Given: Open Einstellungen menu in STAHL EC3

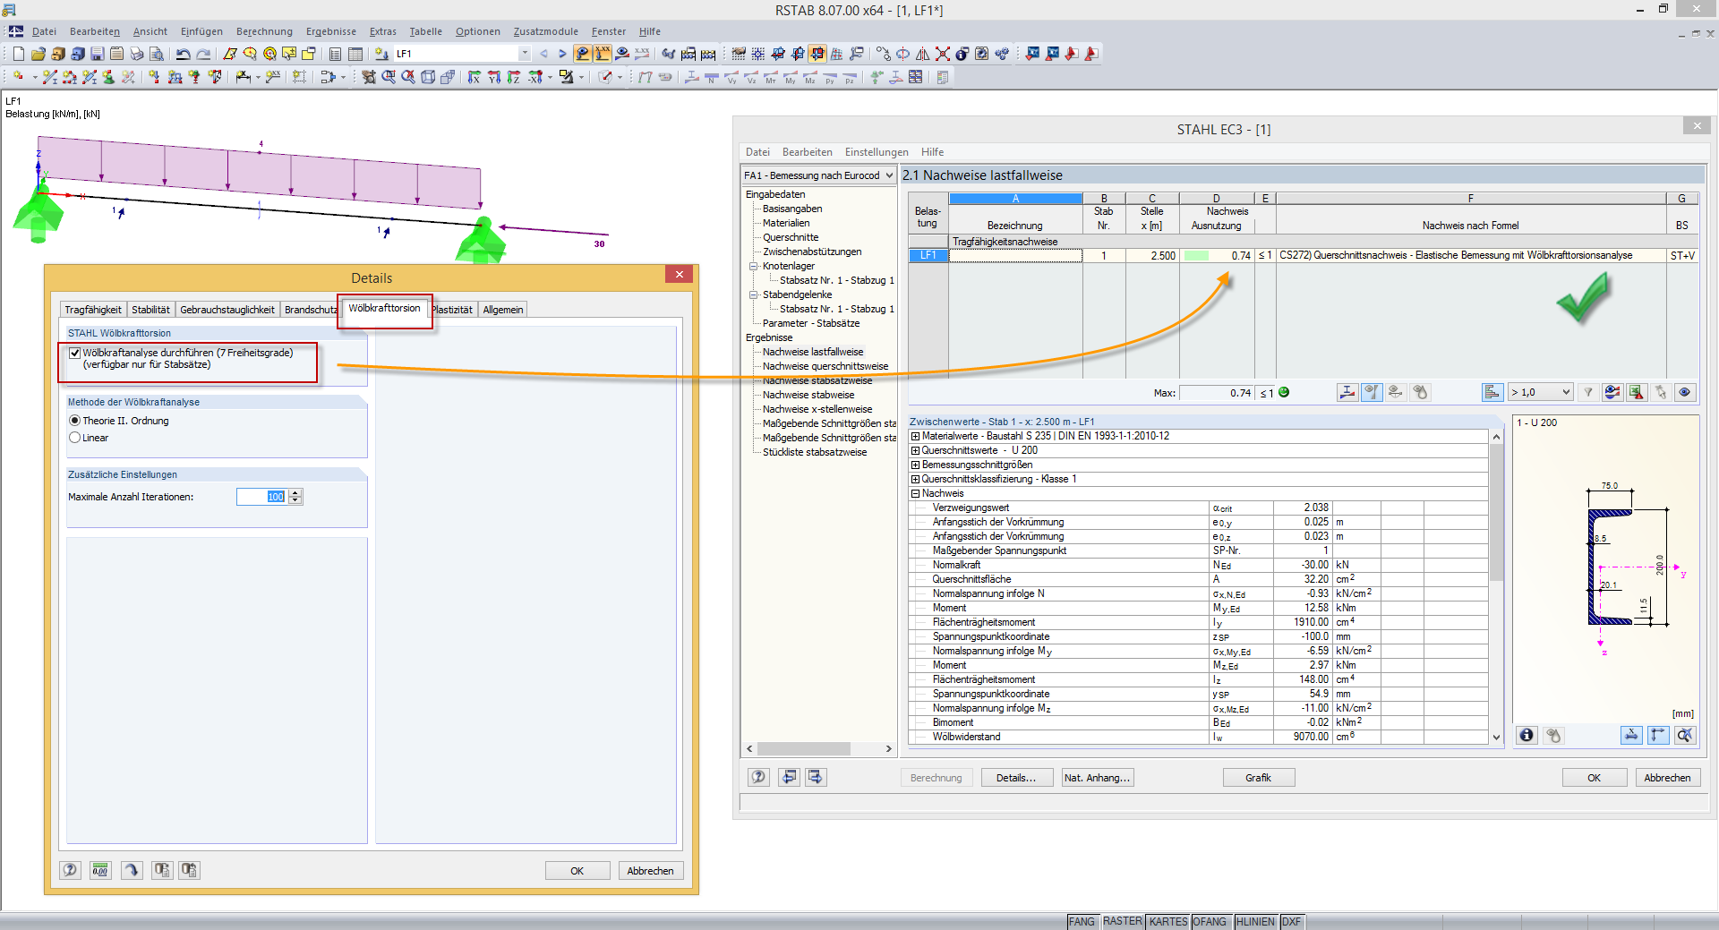Looking at the screenshot, I should pyautogui.click(x=877, y=152).
